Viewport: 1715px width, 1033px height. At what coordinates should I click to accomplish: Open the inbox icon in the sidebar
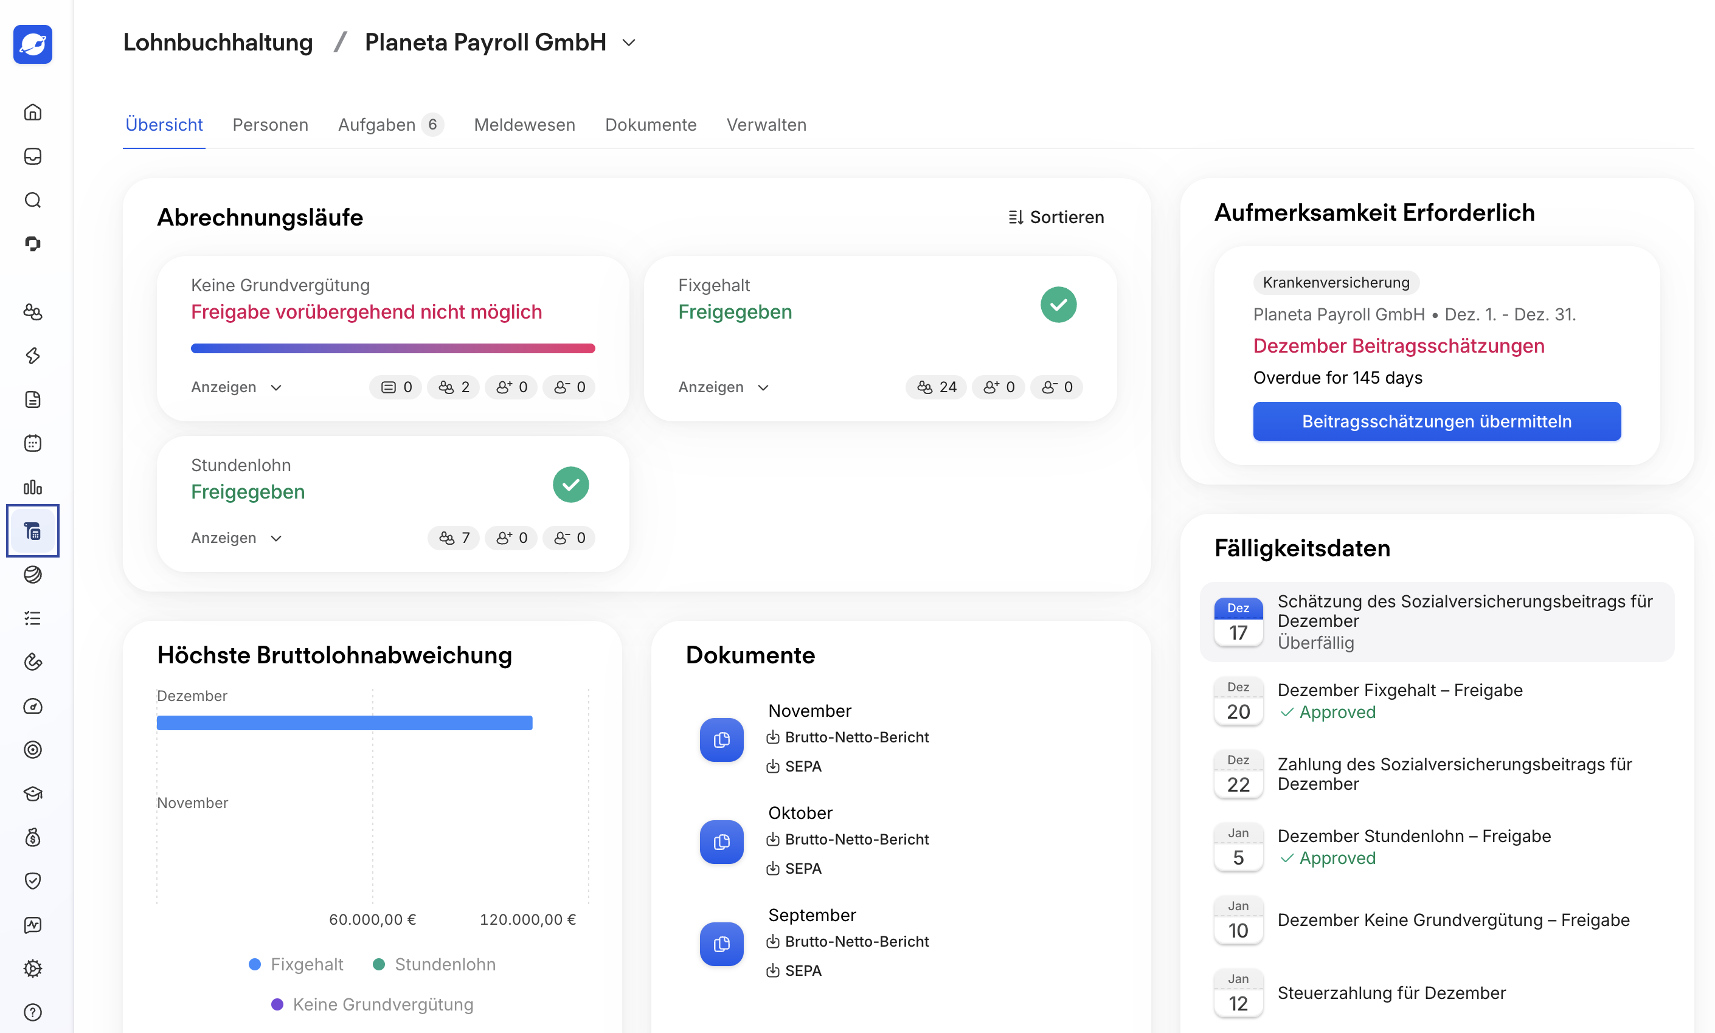[33, 156]
